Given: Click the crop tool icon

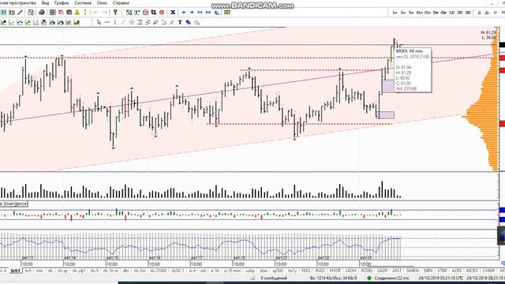Looking at the screenshot, I should pos(154,13).
